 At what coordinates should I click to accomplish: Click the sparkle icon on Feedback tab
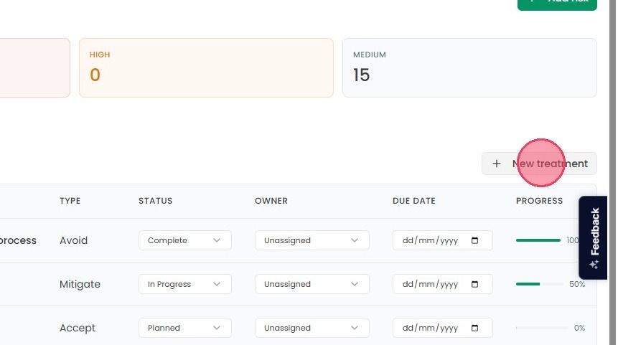click(x=594, y=264)
